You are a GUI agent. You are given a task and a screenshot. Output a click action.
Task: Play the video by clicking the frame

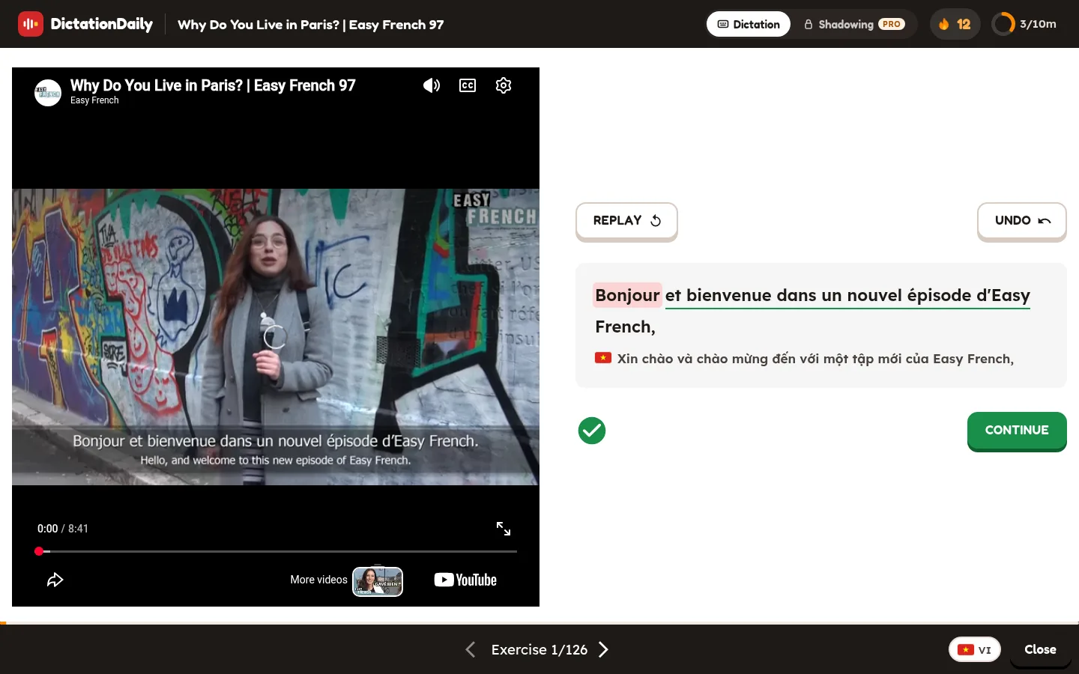pos(275,336)
